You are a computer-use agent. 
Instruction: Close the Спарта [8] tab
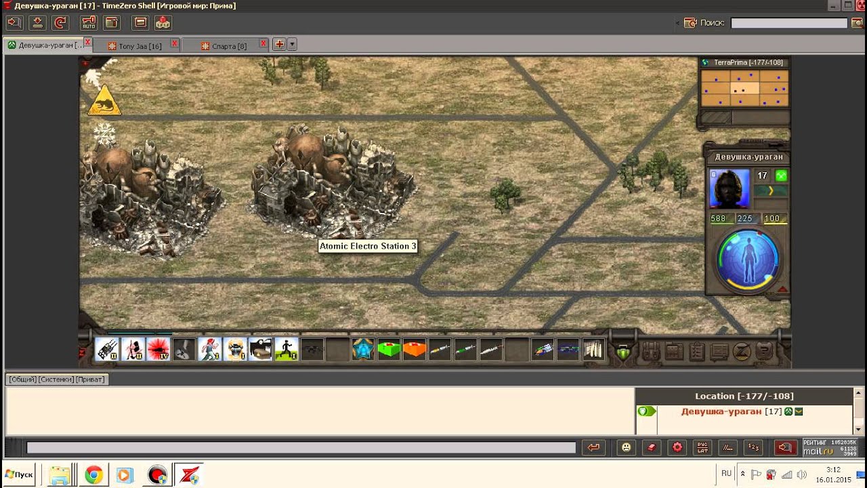tap(263, 43)
